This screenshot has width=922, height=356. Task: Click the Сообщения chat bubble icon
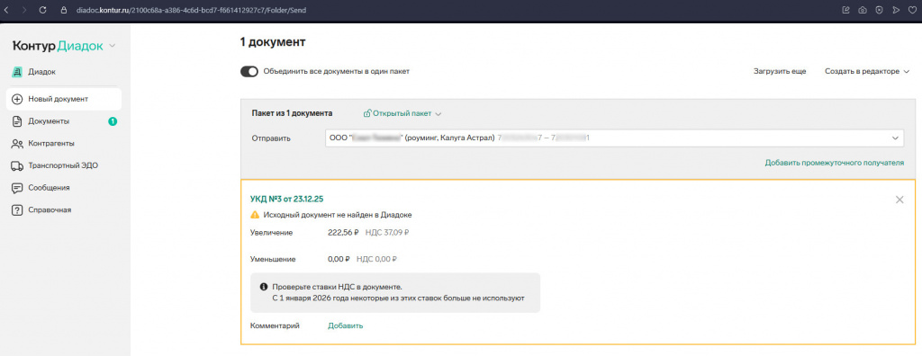(17, 188)
